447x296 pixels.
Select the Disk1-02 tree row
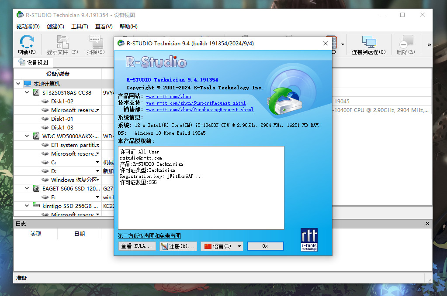(62, 101)
